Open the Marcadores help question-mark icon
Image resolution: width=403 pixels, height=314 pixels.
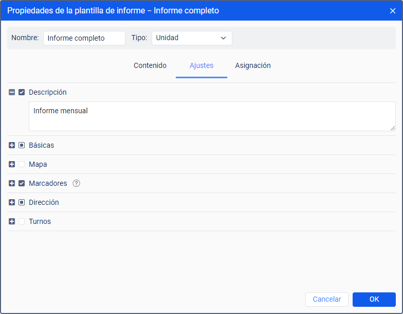click(76, 183)
